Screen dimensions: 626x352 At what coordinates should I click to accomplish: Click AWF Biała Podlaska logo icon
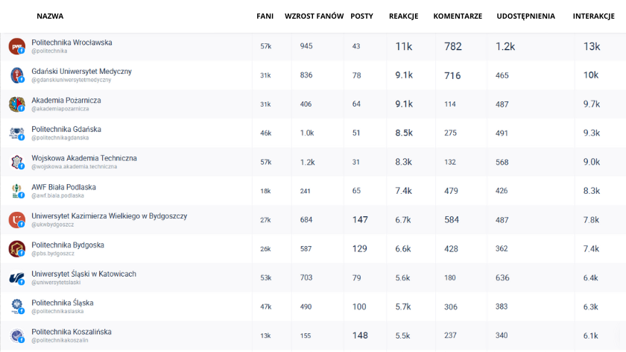[16, 191]
